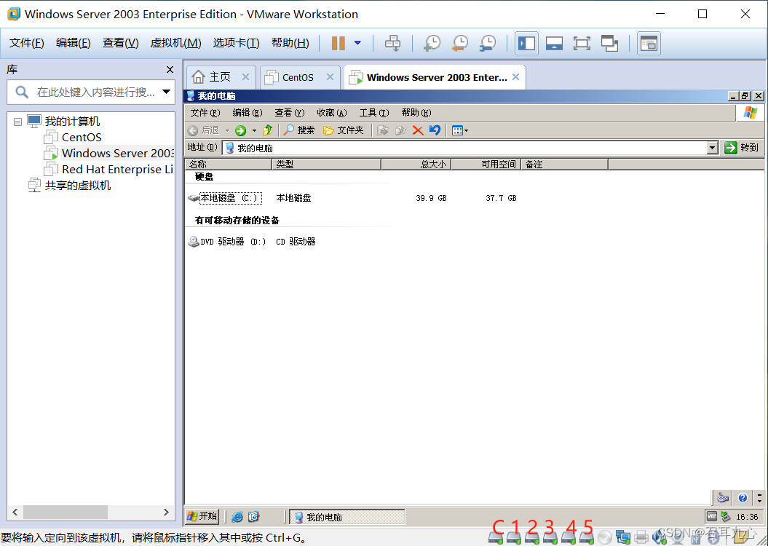Sort by the 名称 column header
Screen dimensions: 768x546
(x=229, y=165)
